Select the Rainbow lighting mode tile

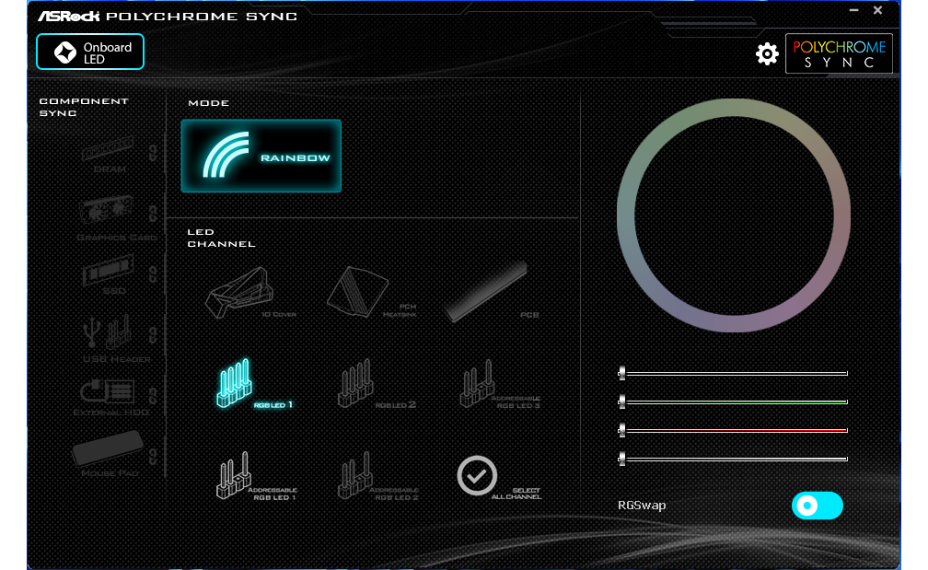coord(261,157)
